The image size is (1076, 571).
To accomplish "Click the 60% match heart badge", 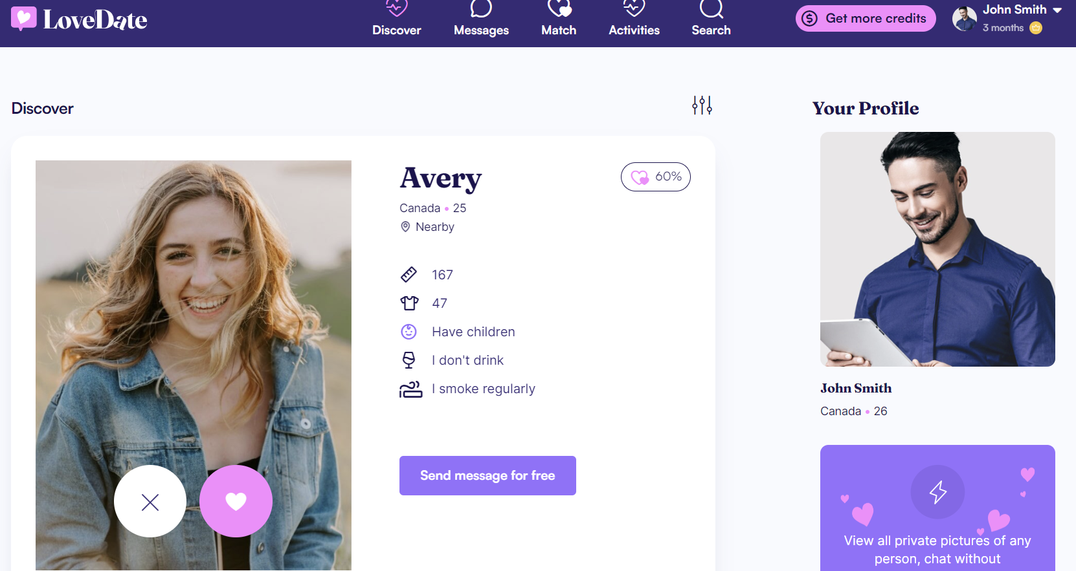I will pyautogui.click(x=655, y=177).
